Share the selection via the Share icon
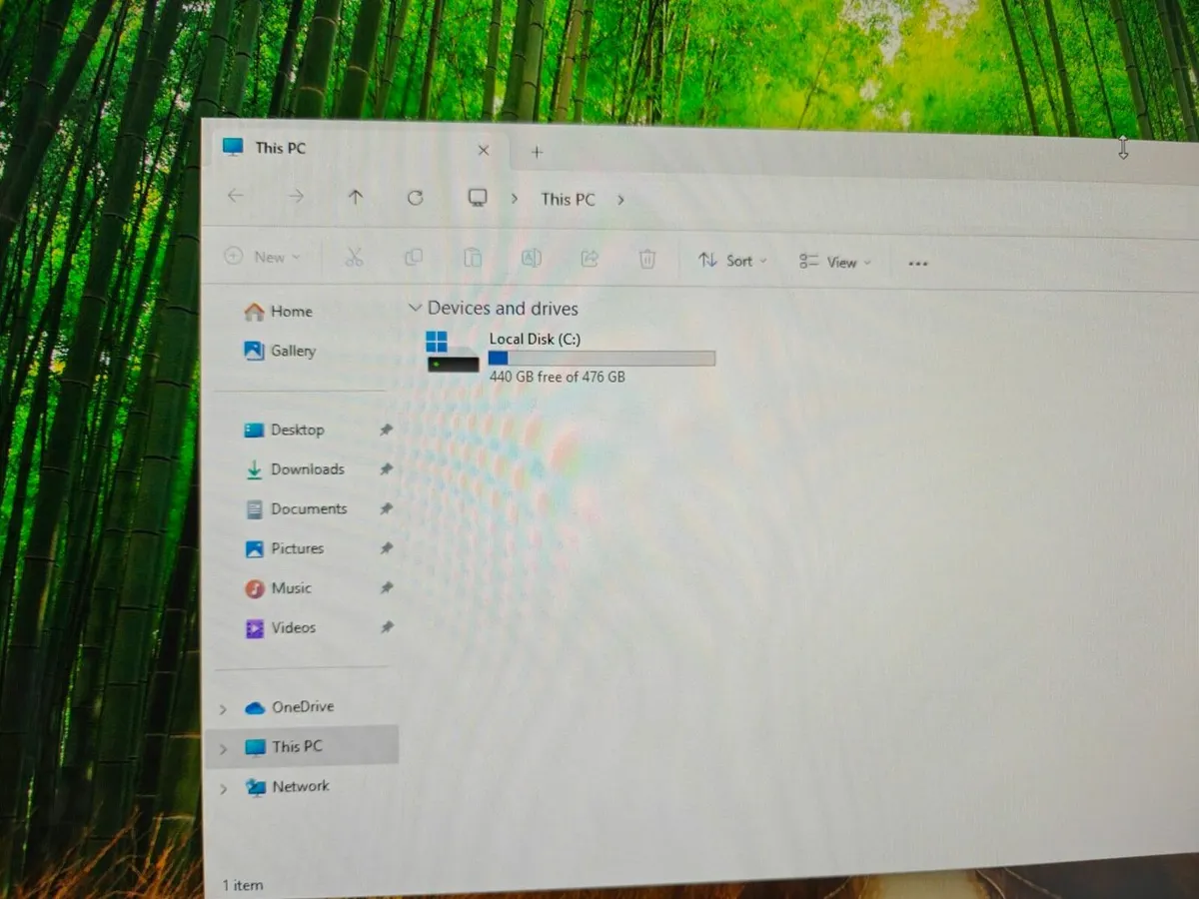 click(589, 258)
